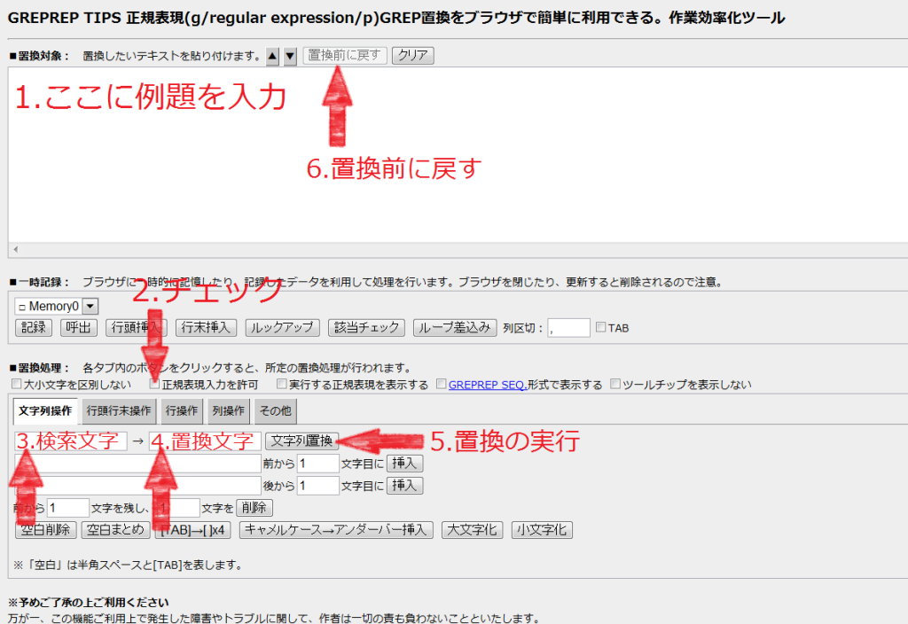Click the 大文字化 button
The height and width of the screenshot is (624, 908).
tap(473, 530)
